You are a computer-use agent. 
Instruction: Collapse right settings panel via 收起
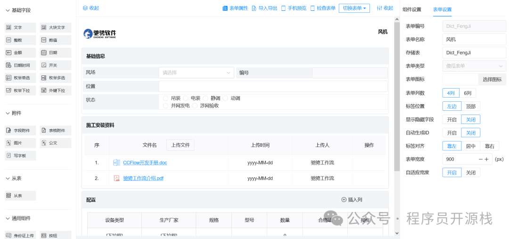[385, 8]
